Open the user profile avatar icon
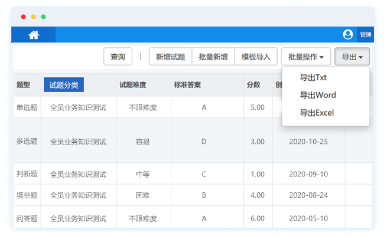 tap(348, 34)
